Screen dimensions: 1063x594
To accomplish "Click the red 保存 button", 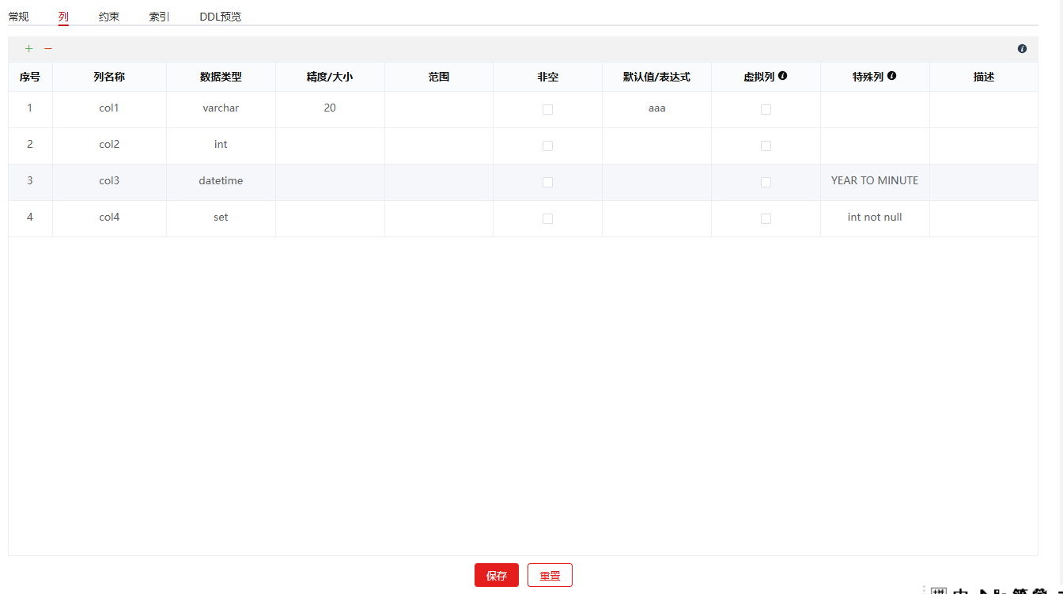I will pos(496,576).
